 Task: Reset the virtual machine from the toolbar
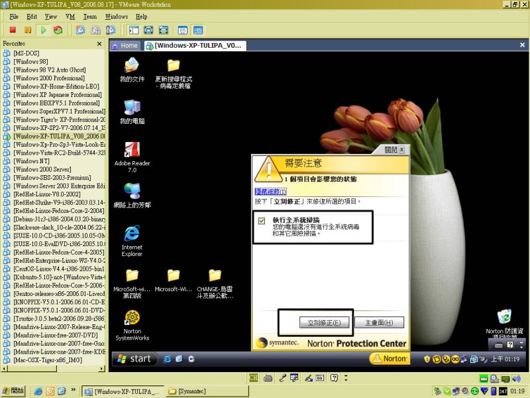pos(58,30)
